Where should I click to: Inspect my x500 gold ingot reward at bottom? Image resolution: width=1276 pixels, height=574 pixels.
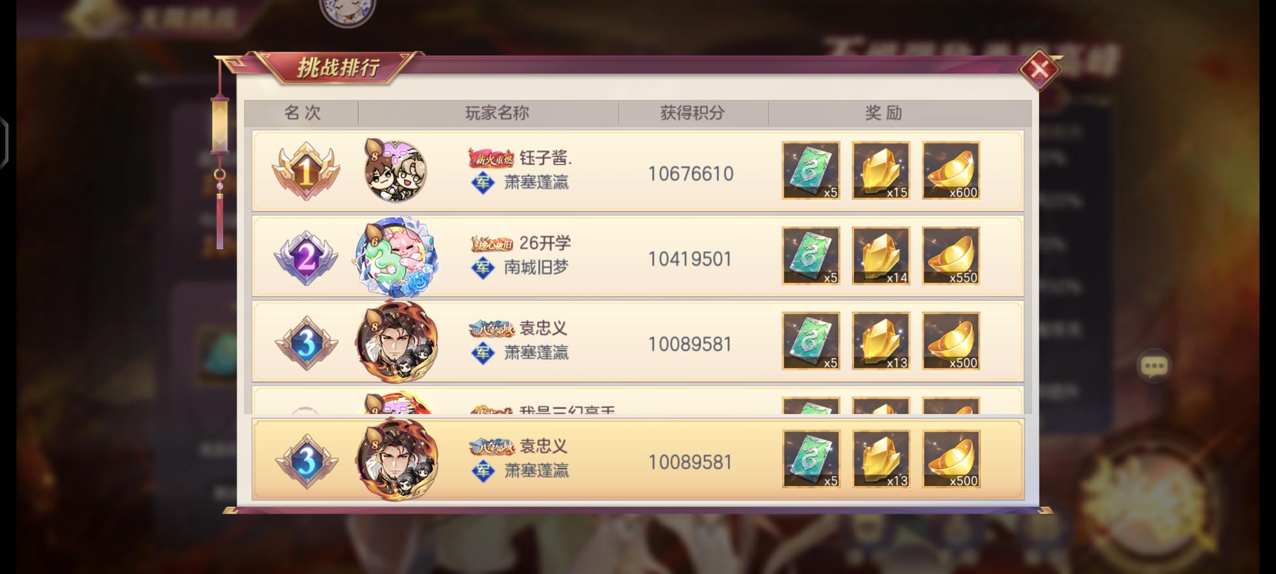click(951, 459)
